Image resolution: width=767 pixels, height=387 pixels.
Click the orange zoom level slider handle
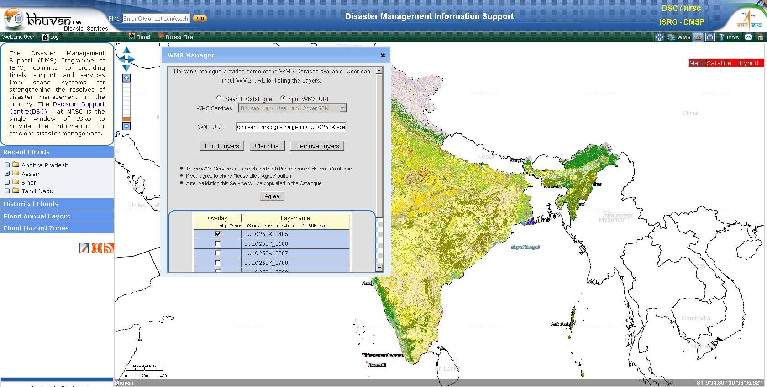[126, 119]
